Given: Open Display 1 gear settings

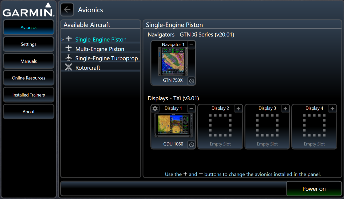Looking at the screenshot, I should [155, 108].
